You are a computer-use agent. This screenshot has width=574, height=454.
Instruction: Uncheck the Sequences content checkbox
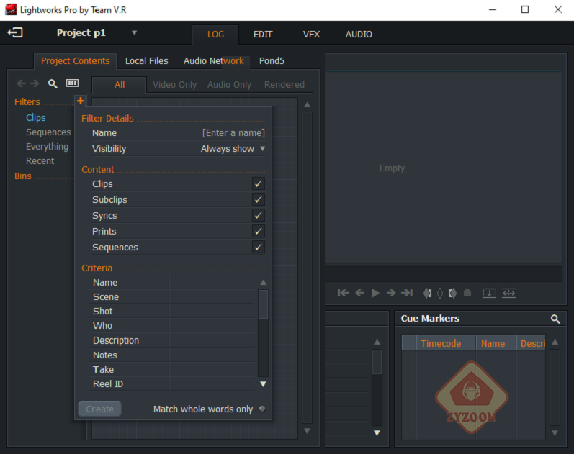pyautogui.click(x=259, y=247)
